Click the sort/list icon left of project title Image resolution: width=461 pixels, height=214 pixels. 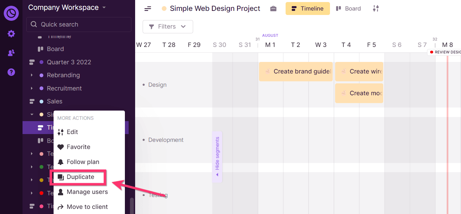tap(147, 8)
